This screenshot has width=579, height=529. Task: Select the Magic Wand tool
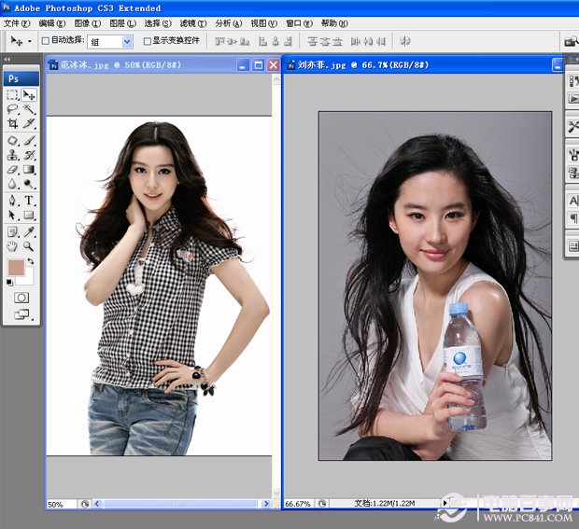point(29,109)
